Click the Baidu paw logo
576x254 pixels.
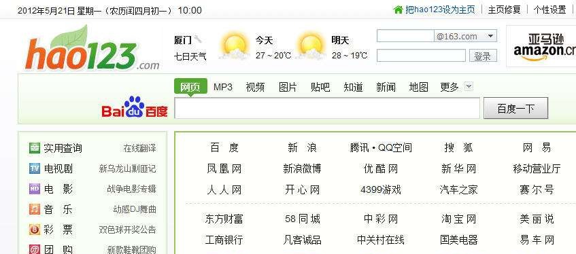(x=135, y=107)
